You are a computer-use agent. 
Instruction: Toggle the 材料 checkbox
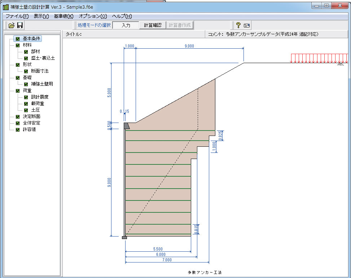click(x=18, y=45)
